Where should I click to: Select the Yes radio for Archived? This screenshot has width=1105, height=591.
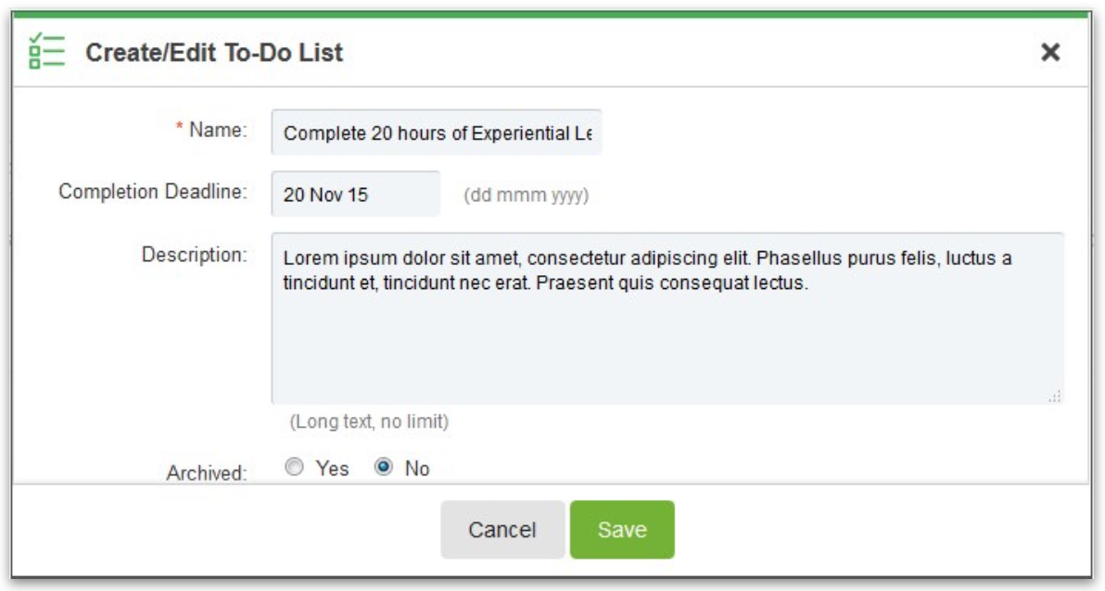(294, 467)
